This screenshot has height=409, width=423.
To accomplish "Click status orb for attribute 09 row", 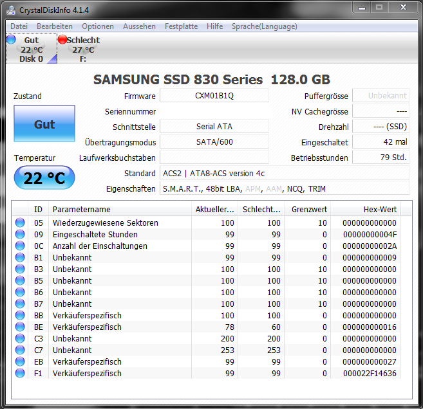I will click(x=20, y=234).
